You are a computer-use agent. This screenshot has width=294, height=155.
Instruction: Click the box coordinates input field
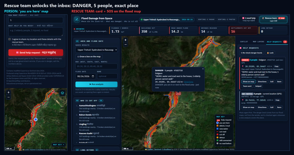(x=96, y=66)
